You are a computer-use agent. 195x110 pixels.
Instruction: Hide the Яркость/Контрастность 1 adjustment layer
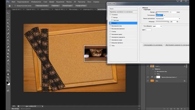148,77
